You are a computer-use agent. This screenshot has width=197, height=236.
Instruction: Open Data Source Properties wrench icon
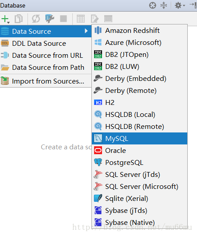[50, 19]
